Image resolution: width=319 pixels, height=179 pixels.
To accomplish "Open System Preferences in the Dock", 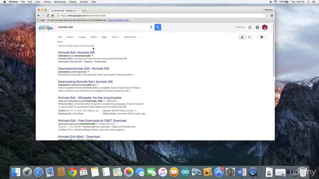I will tap(230, 172).
